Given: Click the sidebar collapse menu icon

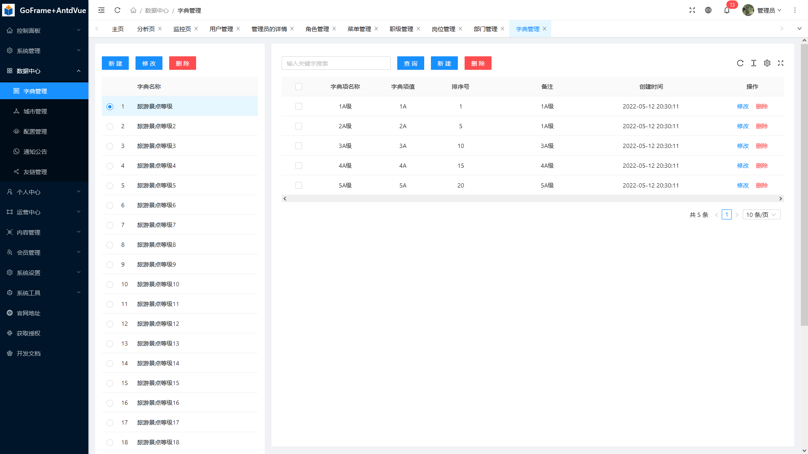Looking at the screenshot, I should (101, 10).
